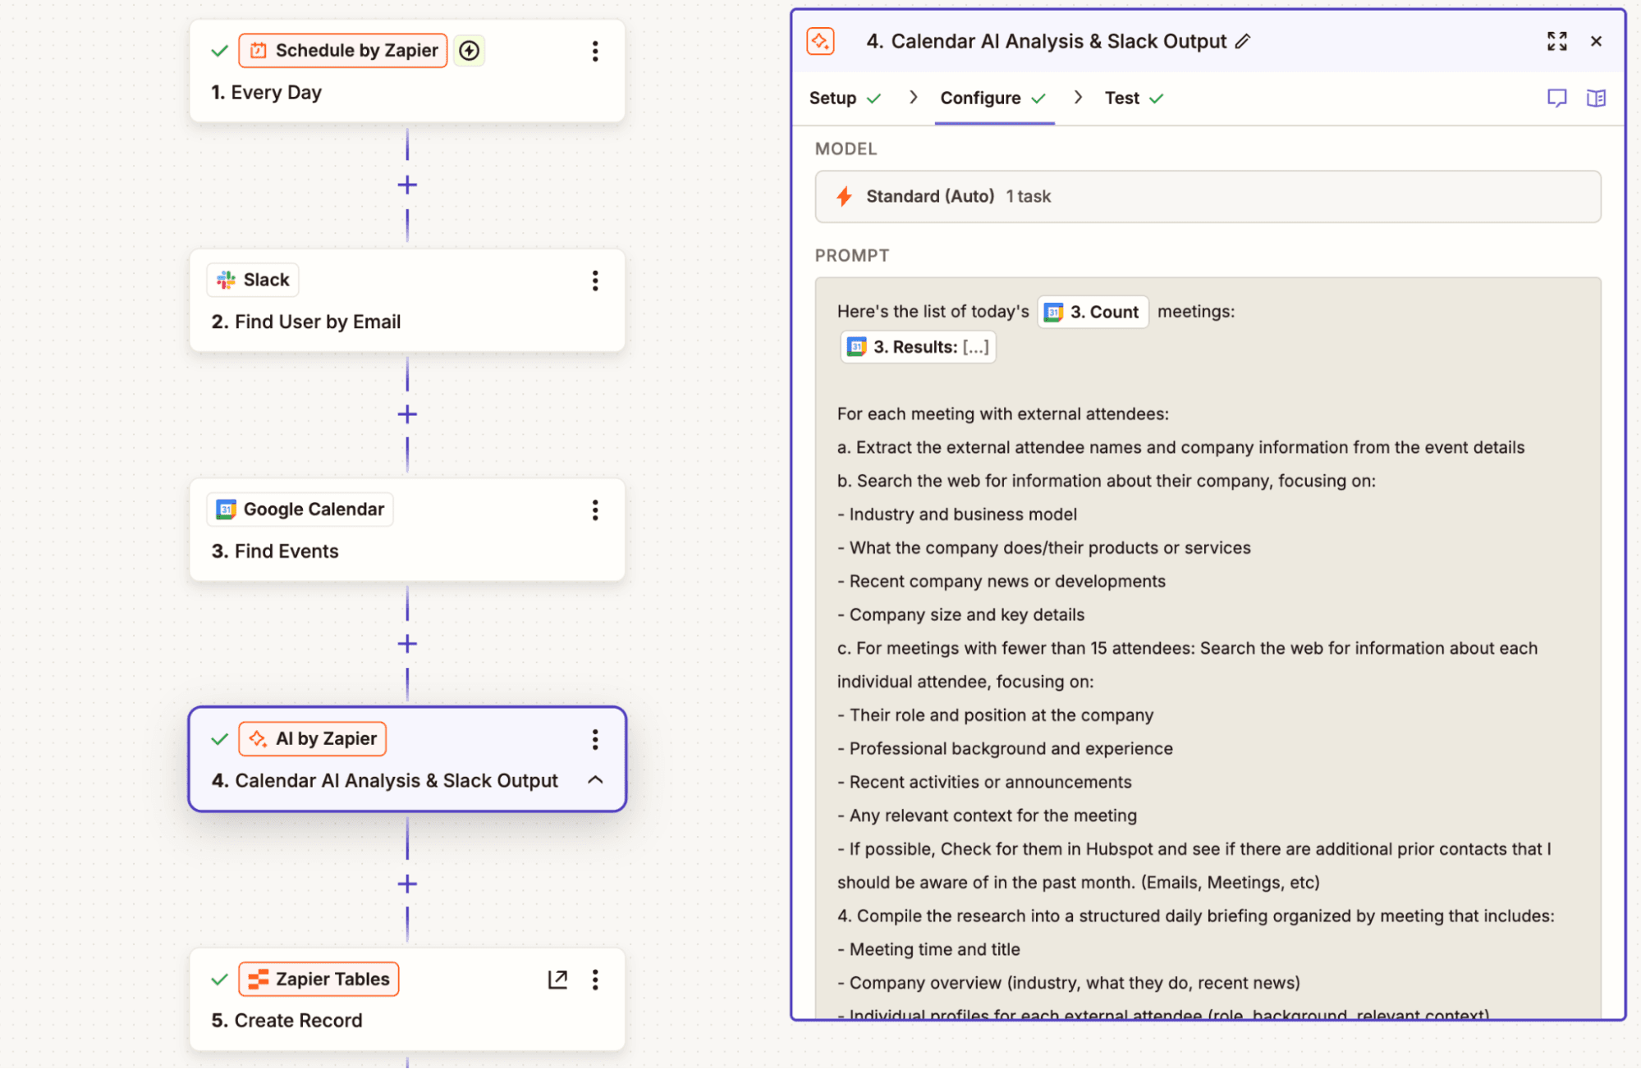The width and height of the screenshot is (1641, 1069).
Task: Switch to the Test tab
Action: (1134, 98)
